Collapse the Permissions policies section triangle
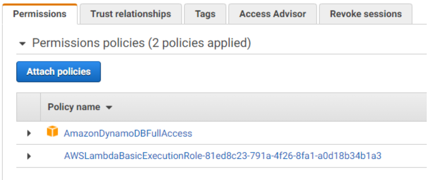437x180 pixels. [23, 44]
